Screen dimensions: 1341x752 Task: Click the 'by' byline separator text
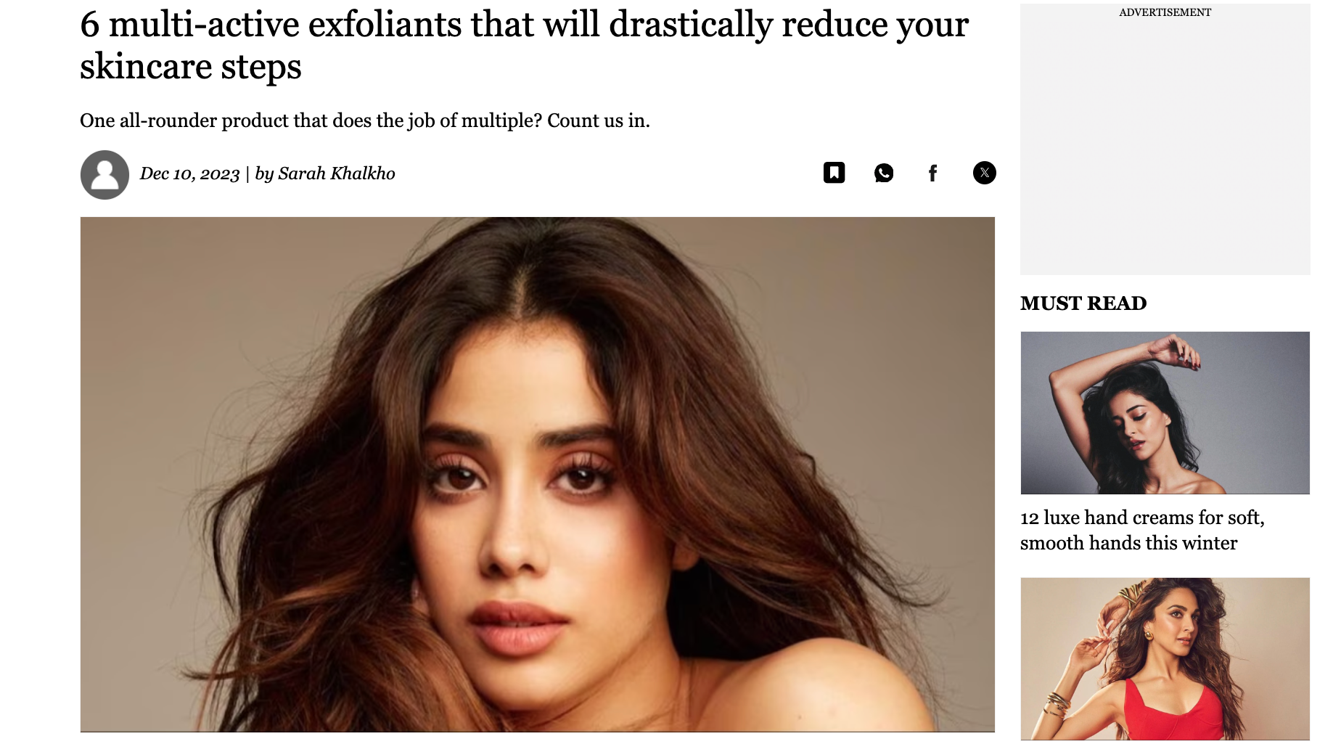tap(264, 174)
